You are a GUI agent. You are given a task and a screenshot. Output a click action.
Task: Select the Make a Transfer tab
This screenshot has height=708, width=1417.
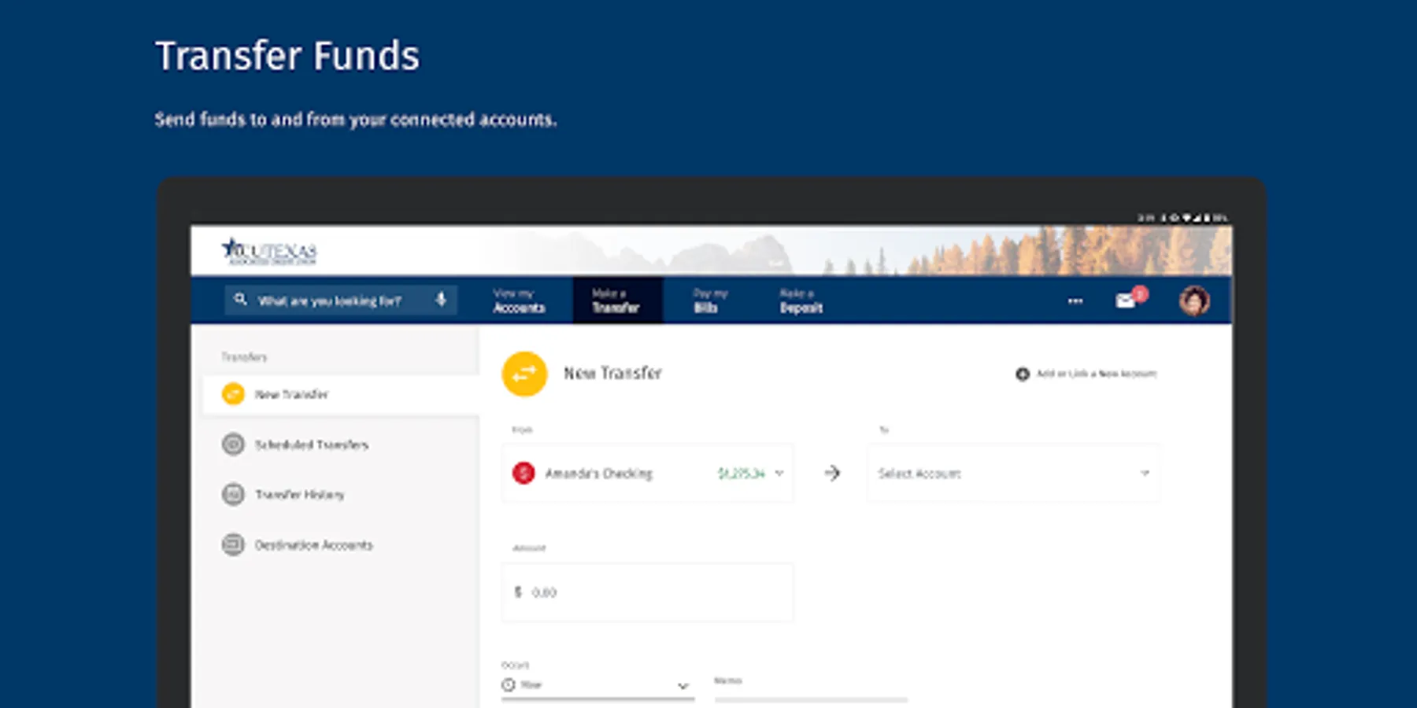[x=616, y=301]
